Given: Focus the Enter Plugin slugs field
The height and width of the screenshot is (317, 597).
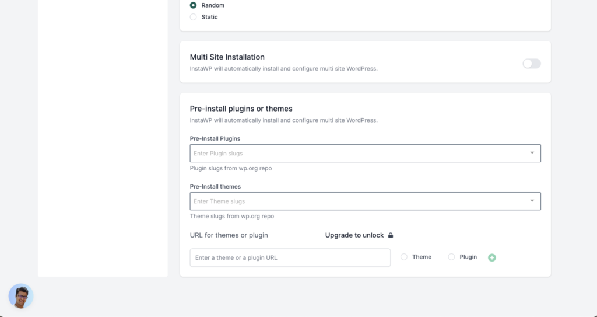Looking at the screenshot, I should tap(365, 154).
